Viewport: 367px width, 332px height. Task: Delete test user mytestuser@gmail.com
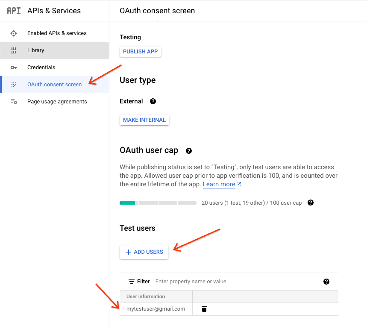[x=204, y=309]
